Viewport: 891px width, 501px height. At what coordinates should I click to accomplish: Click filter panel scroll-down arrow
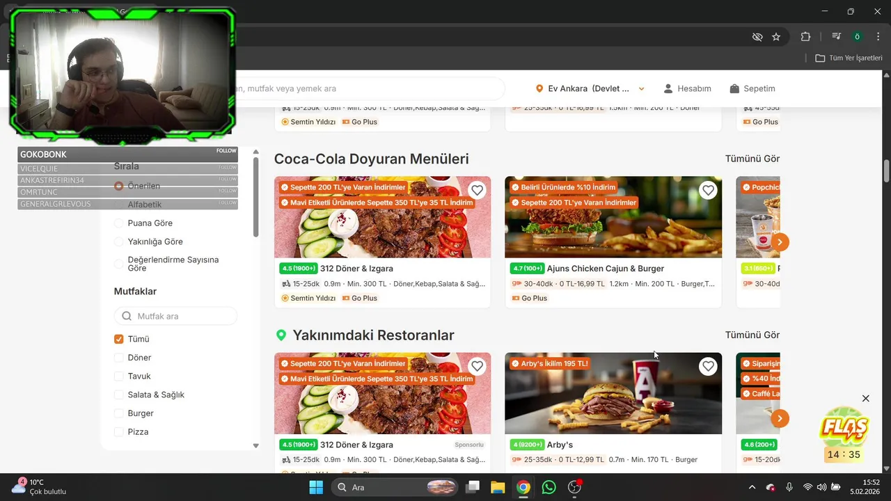click(255, 445)
